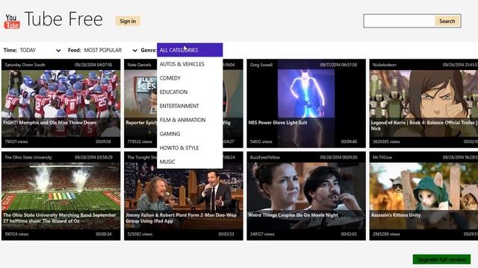Pick FILM & ANIMATION genre
478x268 pixels.
[190, 120]
